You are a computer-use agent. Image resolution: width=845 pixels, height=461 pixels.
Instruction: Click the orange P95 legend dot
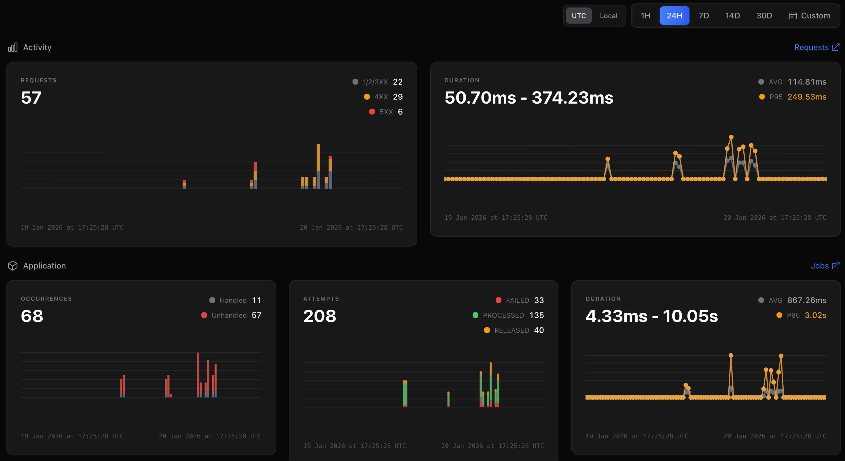[762, 97]
